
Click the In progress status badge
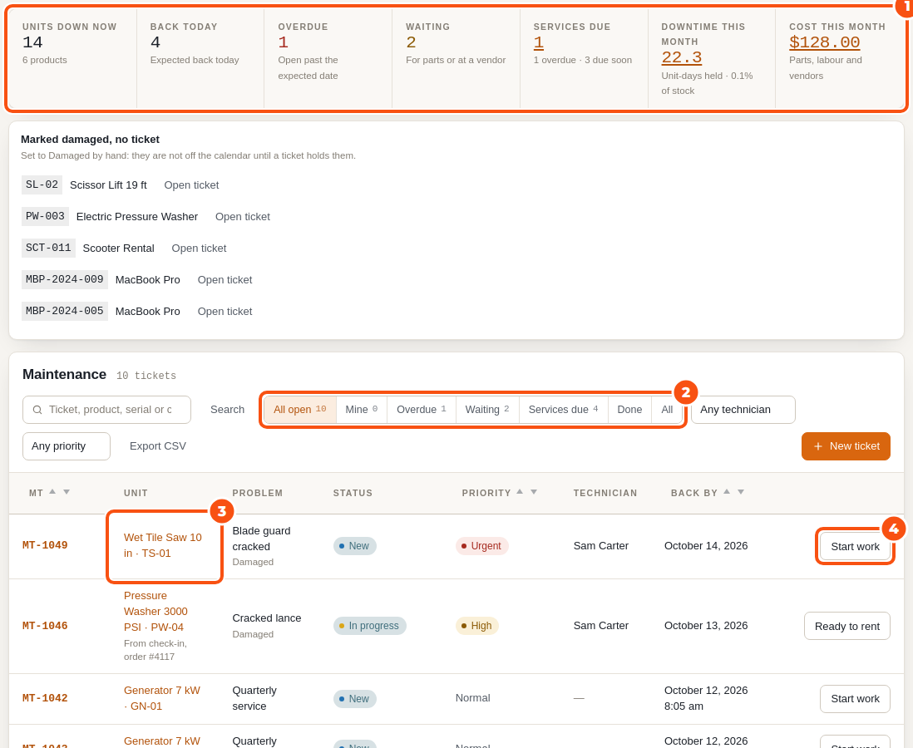pyautogui.click(x=370, y=626)
